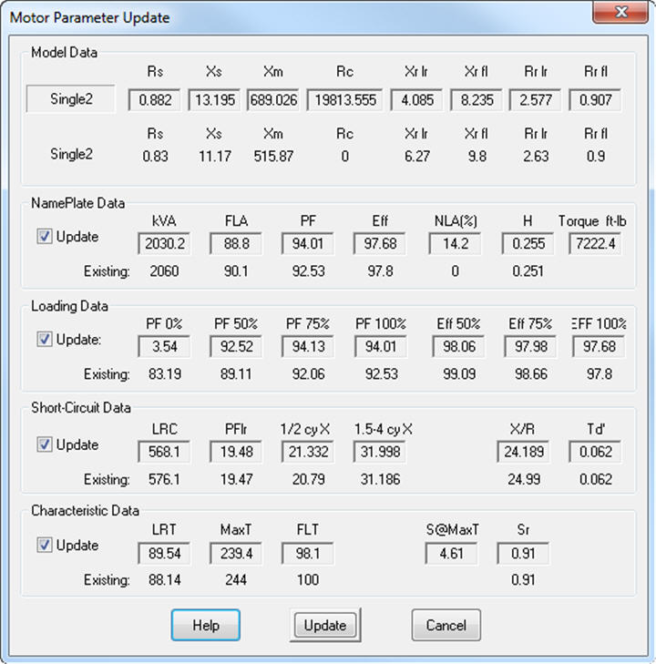Select the Rs model data field
The width and height of the screenshot is (656, 664).
click(x=156, y=100)
